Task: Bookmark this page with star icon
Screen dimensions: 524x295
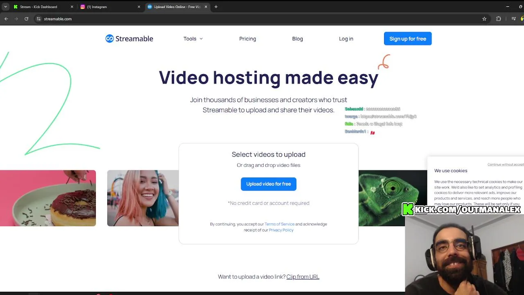Action: coord(484,19)
